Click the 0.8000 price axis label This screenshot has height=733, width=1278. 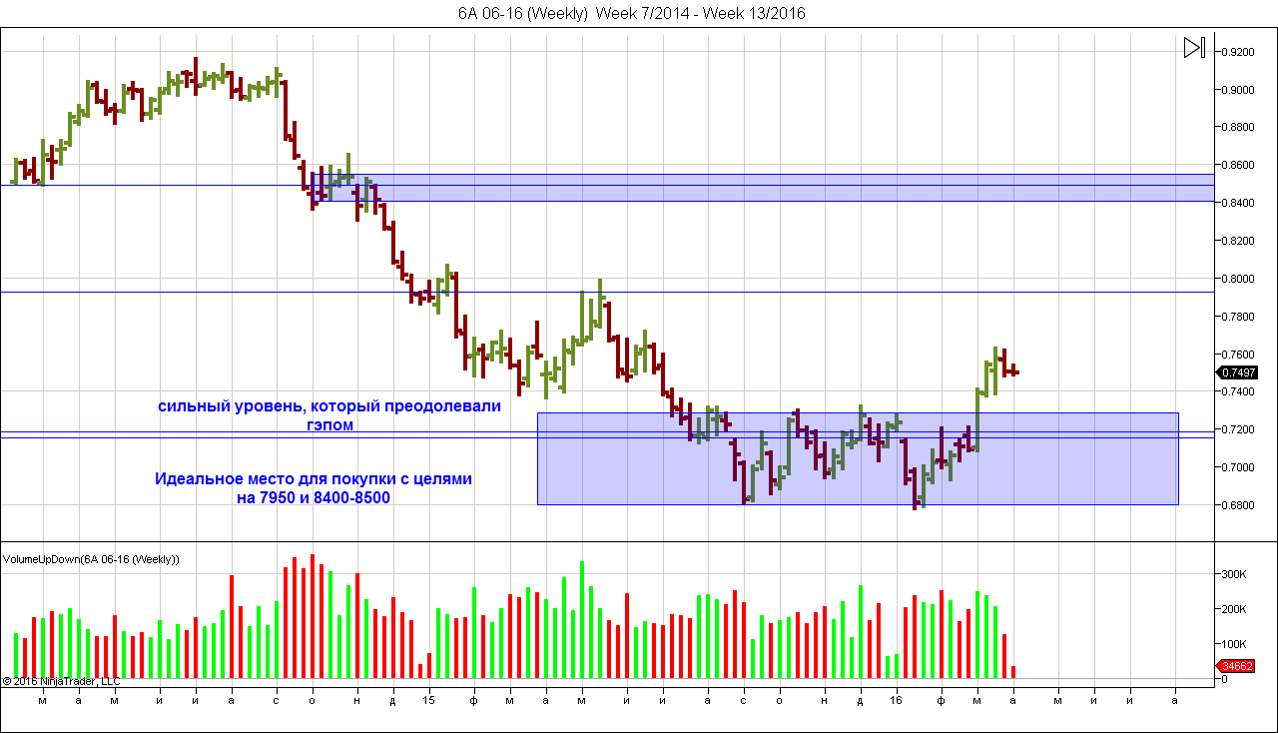click(x=1239, y=279)
